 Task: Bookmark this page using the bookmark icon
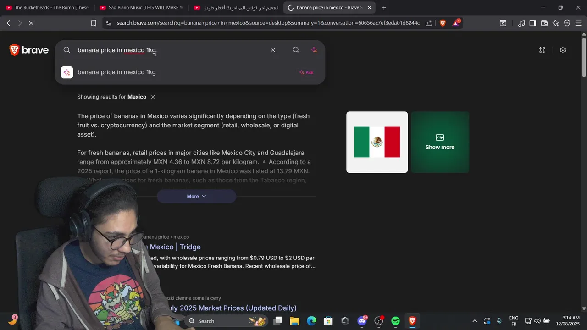pos(94,23)
